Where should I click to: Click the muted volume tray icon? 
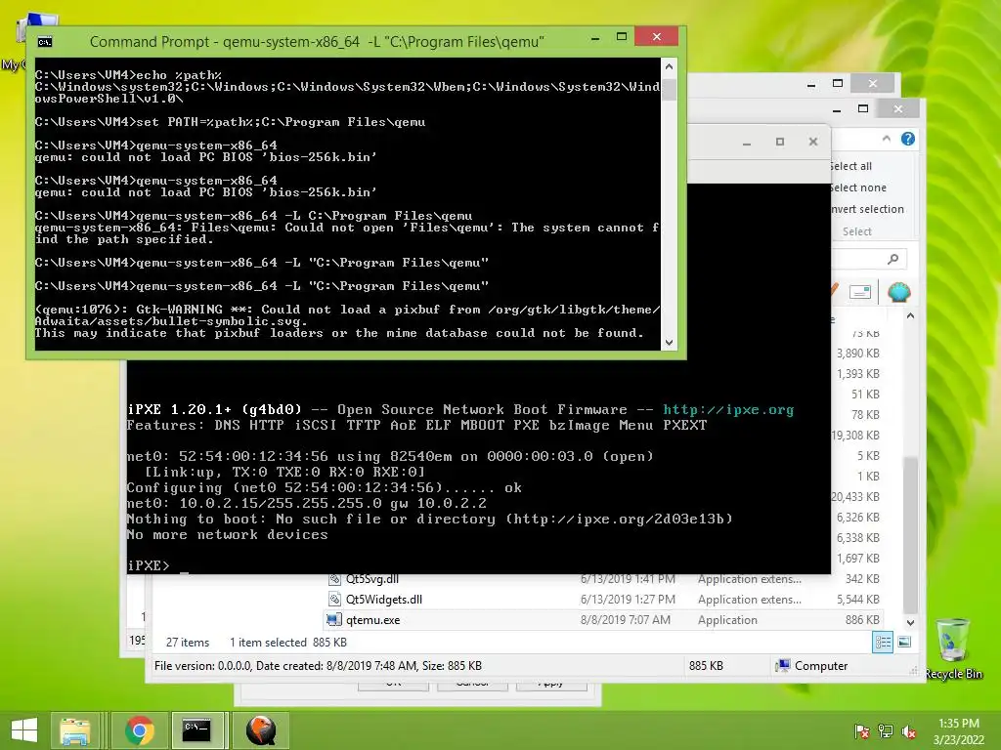[909, 731]
